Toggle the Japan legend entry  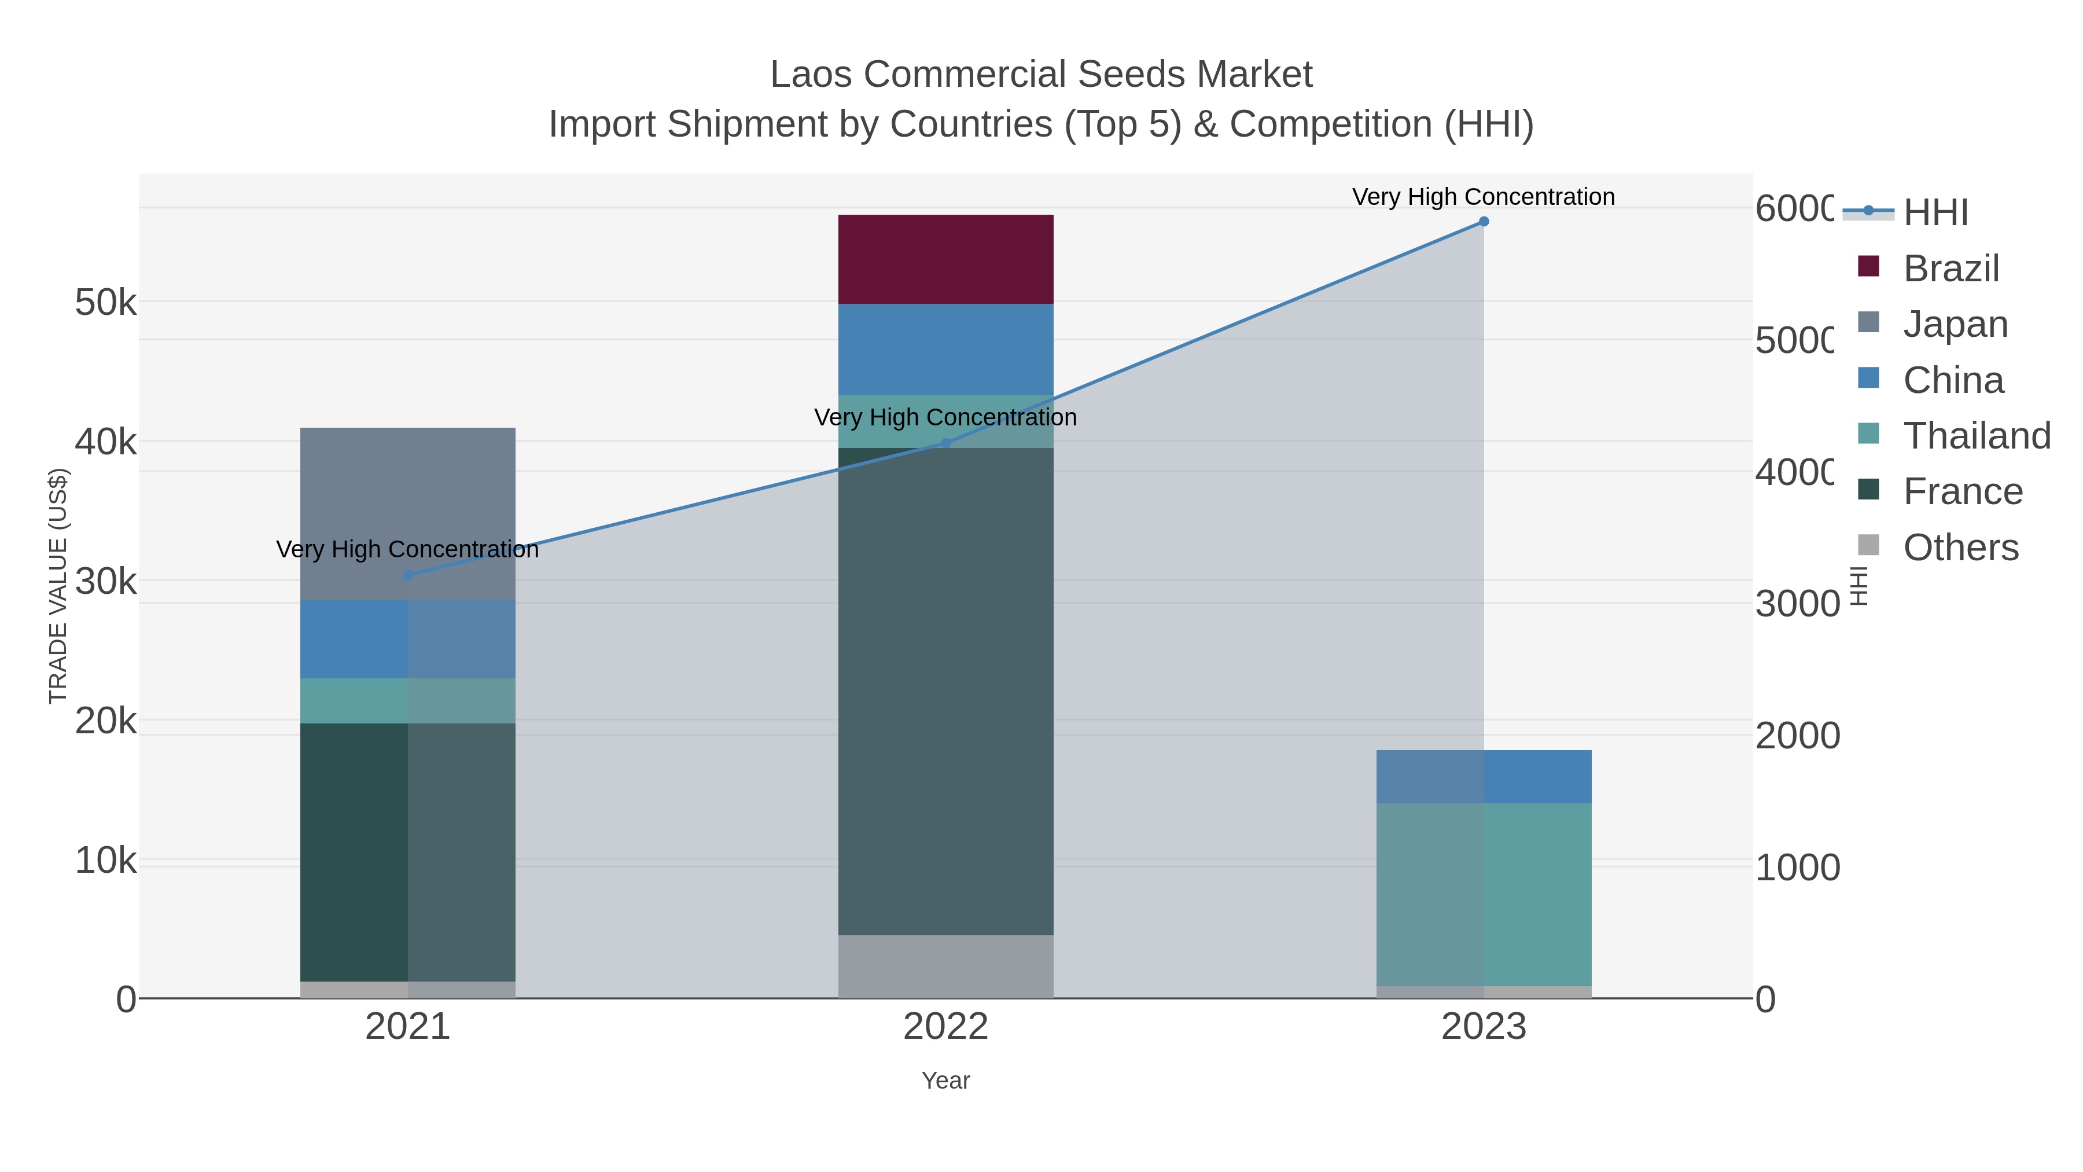click(x=1933, y=324)
